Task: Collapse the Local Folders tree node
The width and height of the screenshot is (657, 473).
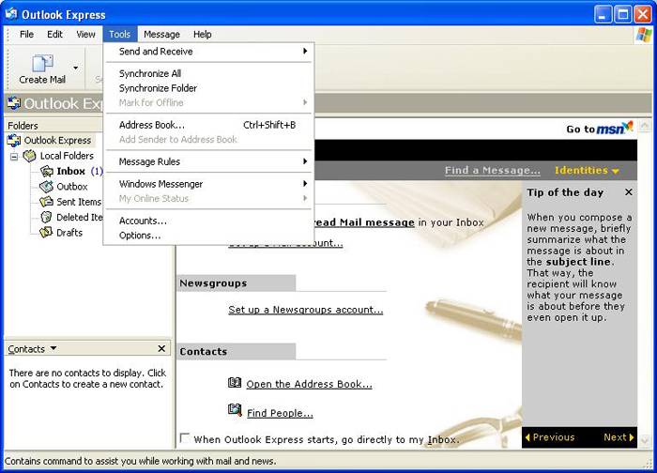Action: tap(14, 157)
